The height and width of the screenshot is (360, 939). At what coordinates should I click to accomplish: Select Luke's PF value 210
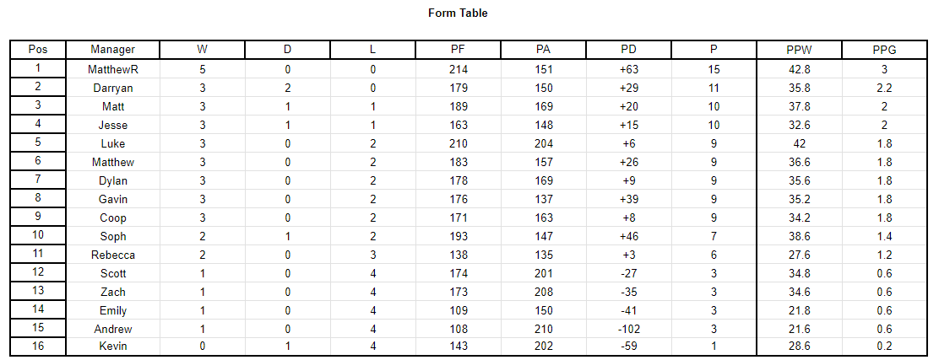(459, 143)
